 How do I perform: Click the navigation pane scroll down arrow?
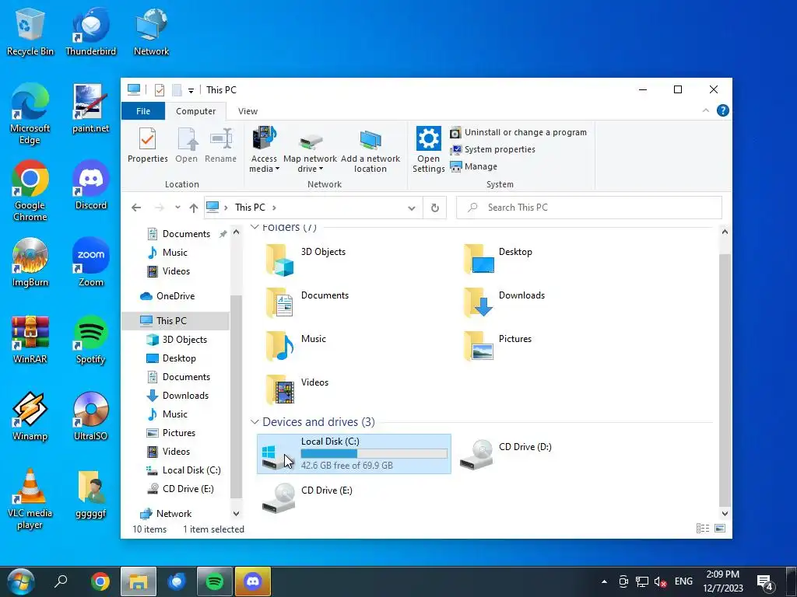point(236,514)
